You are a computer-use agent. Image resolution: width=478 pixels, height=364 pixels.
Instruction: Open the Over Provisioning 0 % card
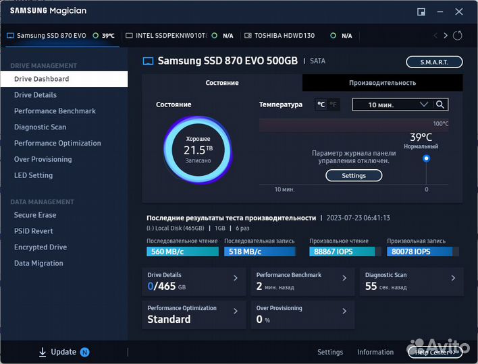(x=302, y=315)
